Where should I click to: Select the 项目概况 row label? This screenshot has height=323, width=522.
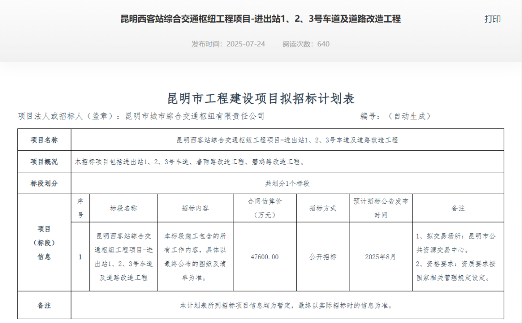point(44,162)
